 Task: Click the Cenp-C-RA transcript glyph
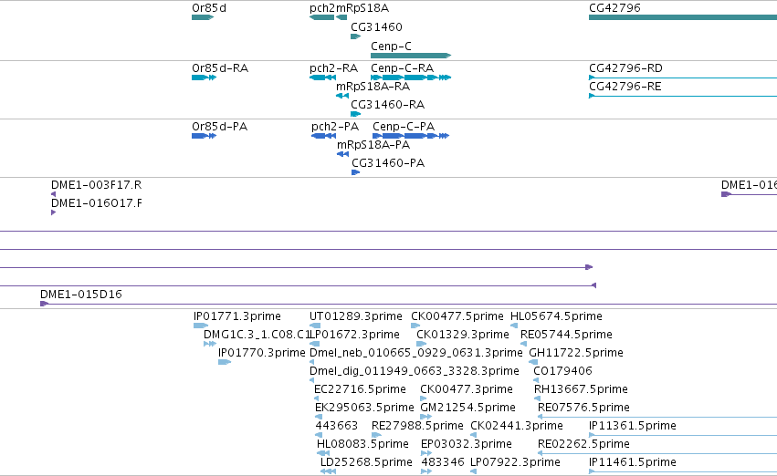pos(411,78)
